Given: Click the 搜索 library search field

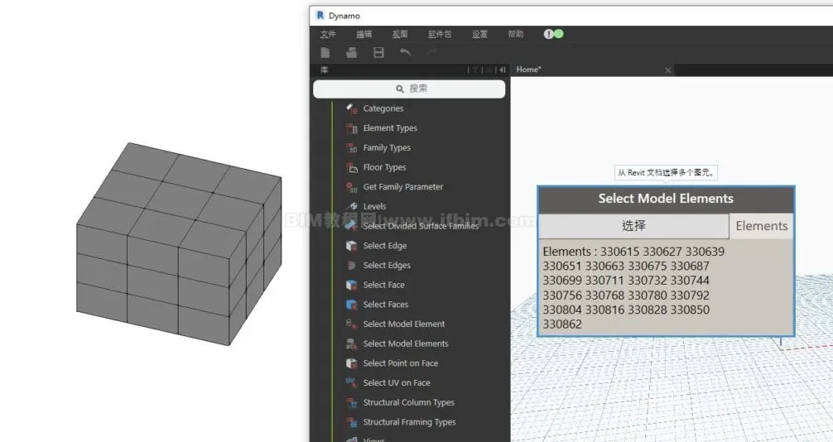Looking at the screenshot, I should (x=409, y=89).
